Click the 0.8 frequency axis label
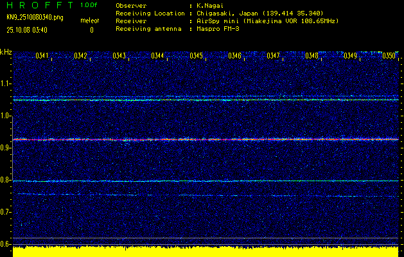 [x=6, y=180]
